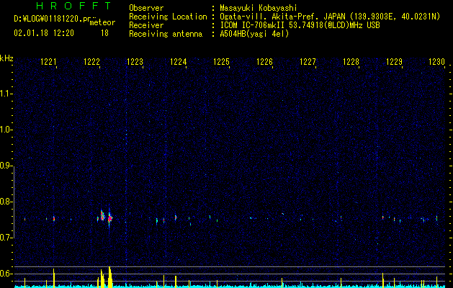Select receiver value ICOM IC-706mkII 53.74918 MHz USB
This screenshot has height=288, width=453.
(x=300, y=25)
